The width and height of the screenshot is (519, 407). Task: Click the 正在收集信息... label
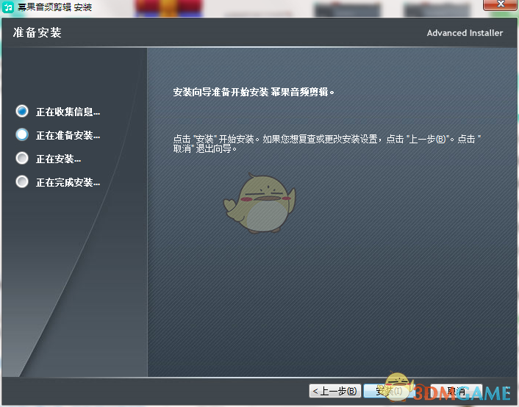coord(68,112)
